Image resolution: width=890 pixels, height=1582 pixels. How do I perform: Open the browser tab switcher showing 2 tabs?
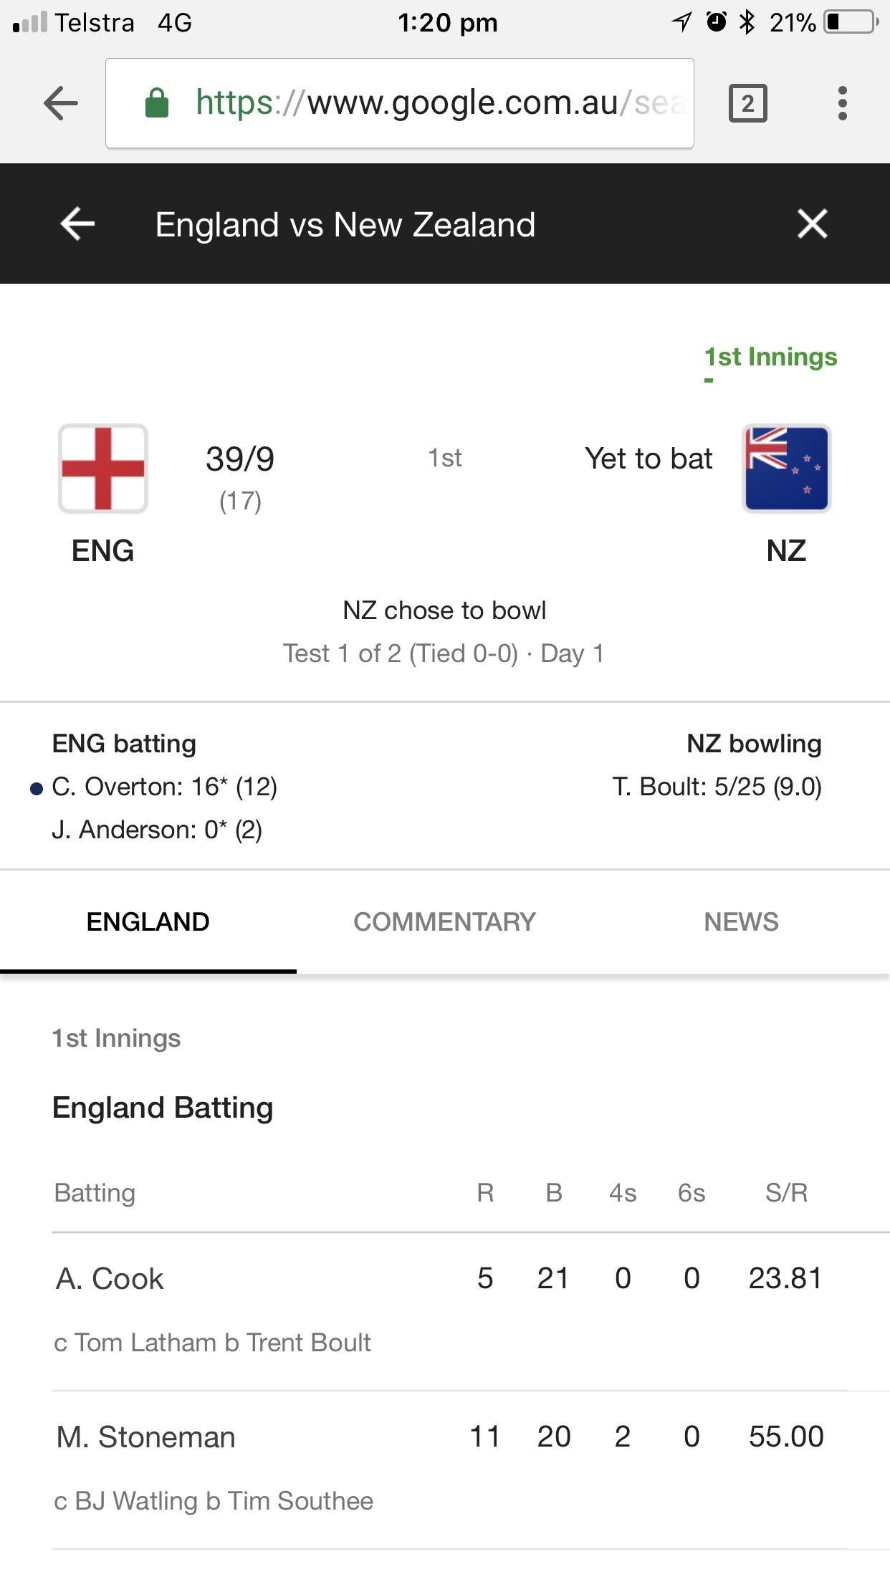(x=750, y=102)
